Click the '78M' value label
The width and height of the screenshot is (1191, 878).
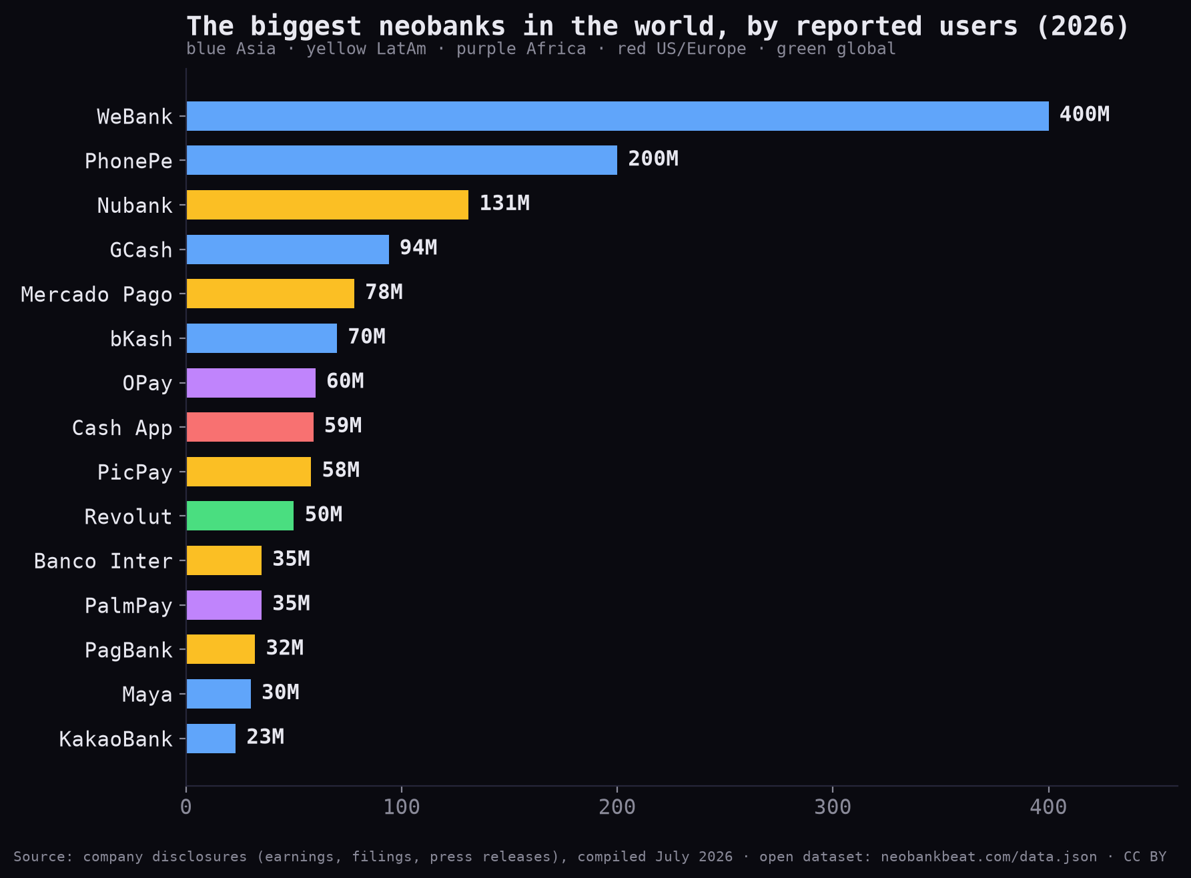pyautogui.click(x=384, y=292)
